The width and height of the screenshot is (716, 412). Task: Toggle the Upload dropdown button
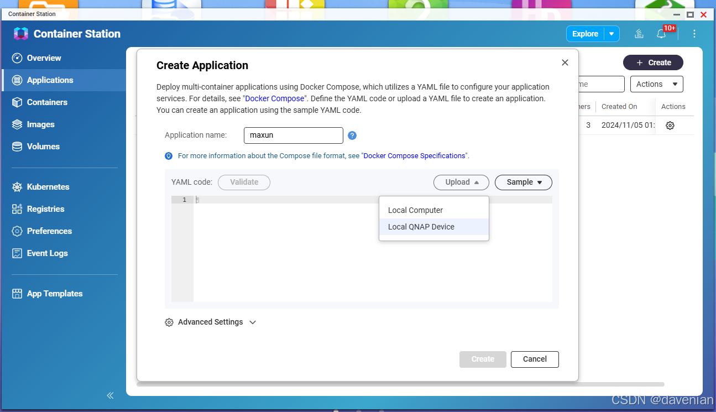[x=461, y=182]
